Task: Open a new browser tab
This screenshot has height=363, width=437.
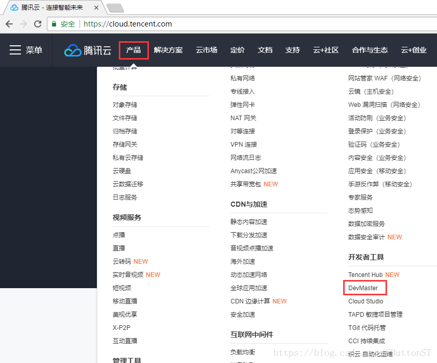Action: pyautogui.click(x=115, y=8)
